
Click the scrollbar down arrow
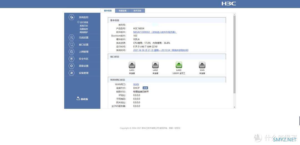tap(234, 107)
